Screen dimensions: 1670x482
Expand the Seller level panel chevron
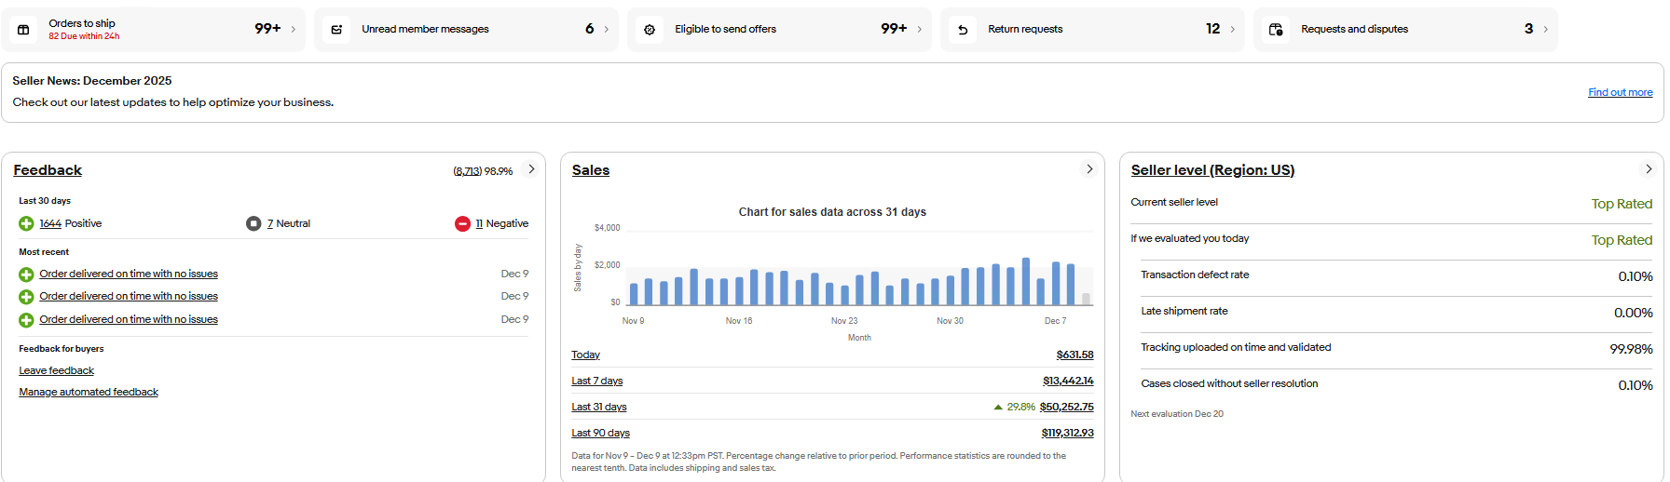tap(1649, 169)
